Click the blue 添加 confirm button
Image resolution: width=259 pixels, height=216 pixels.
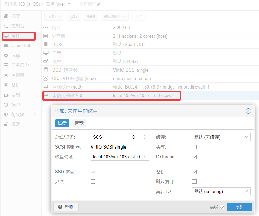point(239,207)
